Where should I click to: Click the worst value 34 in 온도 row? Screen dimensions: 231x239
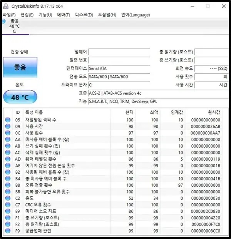[x=156, y=198]
